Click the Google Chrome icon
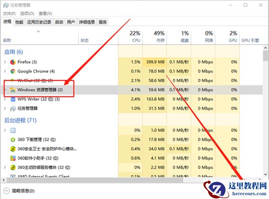The width and height of the screenshot is (269, 199). (13, 71)
